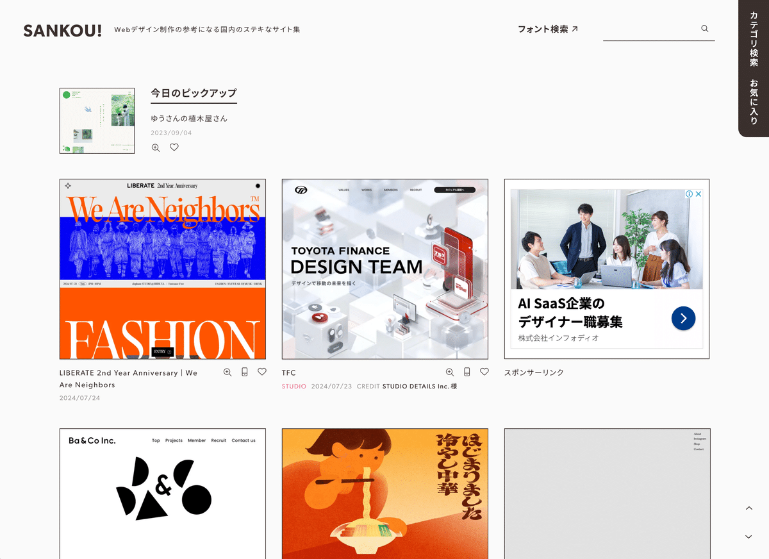Click the SANKOU! site logo
The height and width of the screenshot is (559, 769).
[x=62, y=30]
